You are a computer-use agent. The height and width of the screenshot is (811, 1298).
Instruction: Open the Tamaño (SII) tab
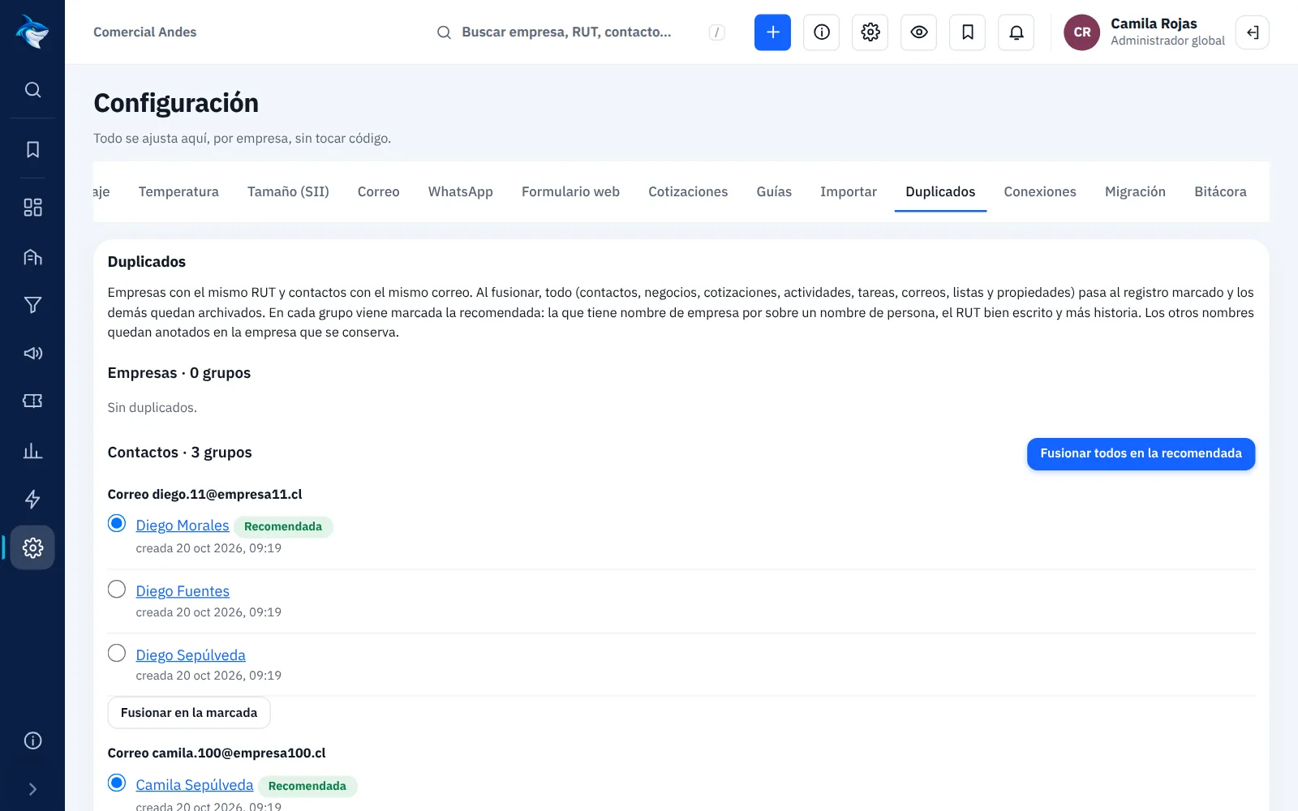tap(288, 191)
